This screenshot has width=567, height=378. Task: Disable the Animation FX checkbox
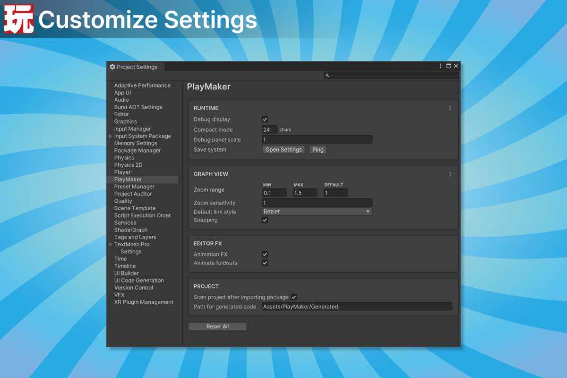[265, 254]
